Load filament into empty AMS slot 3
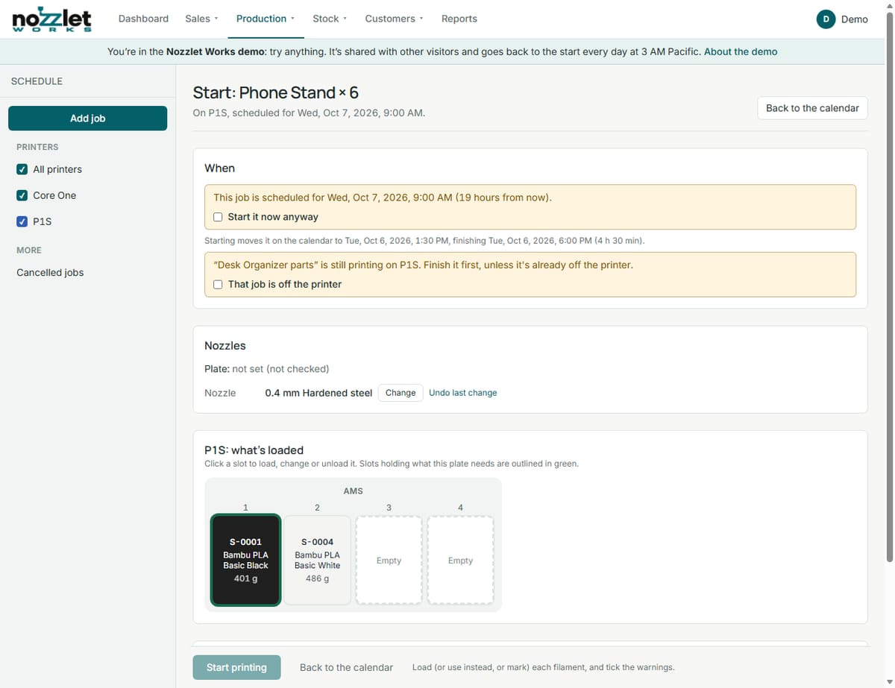This screenshot has height=688, width=895. click(389, 560)
